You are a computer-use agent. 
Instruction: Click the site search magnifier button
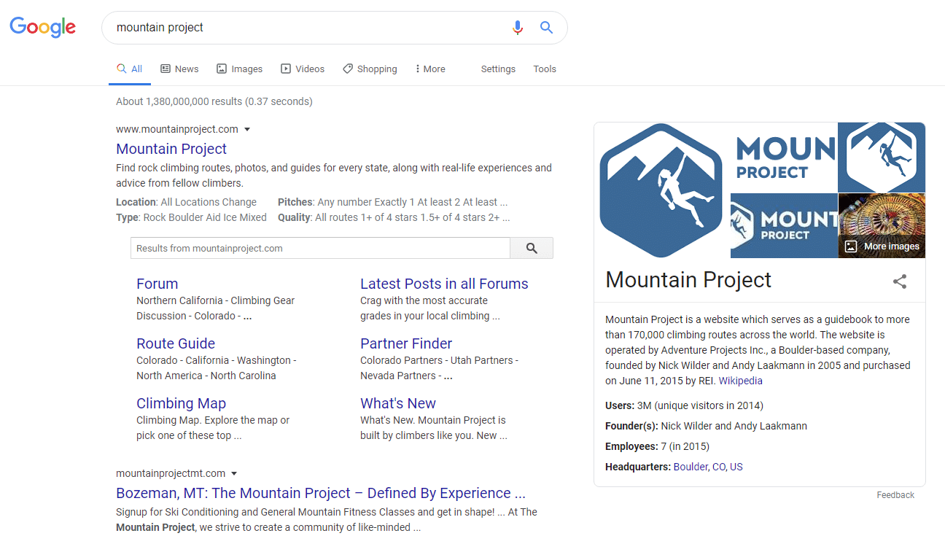(532, 248)
